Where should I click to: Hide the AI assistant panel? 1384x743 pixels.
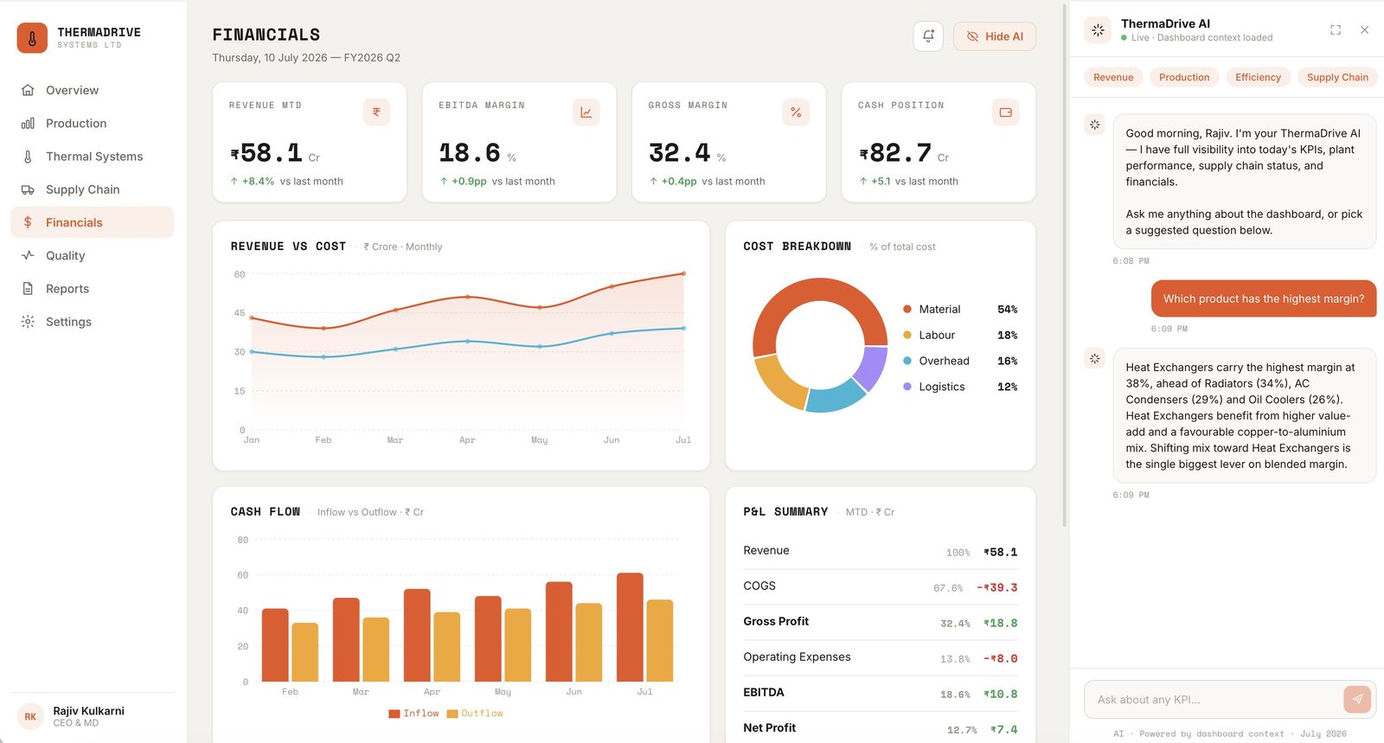995,36
